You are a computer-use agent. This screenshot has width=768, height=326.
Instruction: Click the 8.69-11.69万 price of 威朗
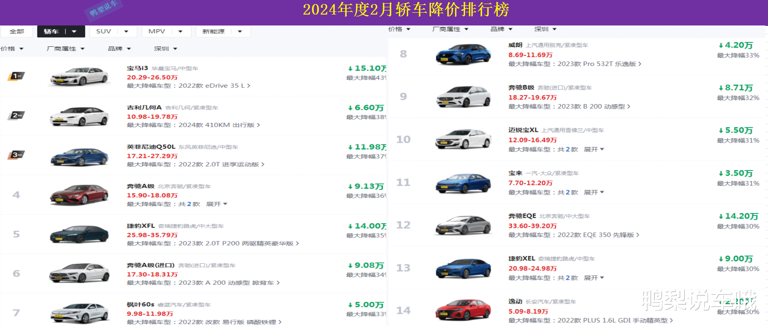tap(531, 55)
